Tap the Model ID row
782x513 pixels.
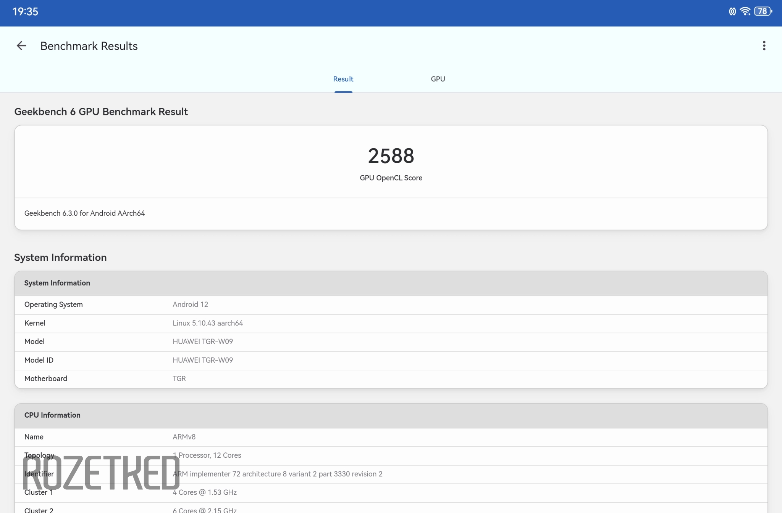point(391,360)
